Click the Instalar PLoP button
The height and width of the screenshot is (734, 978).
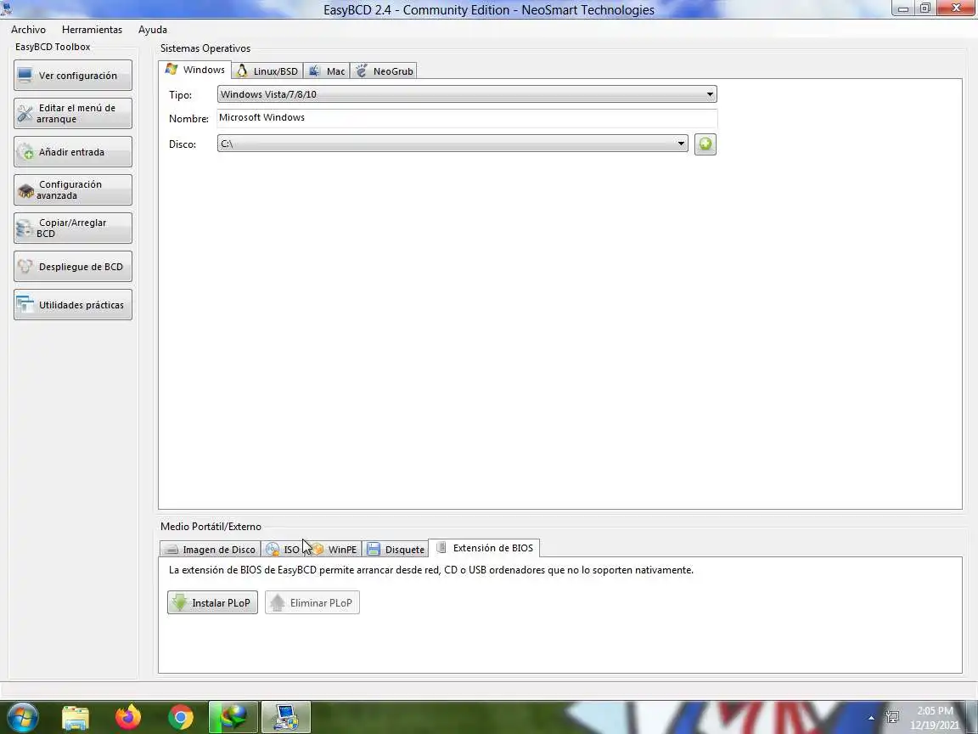pyautogui.click(x=212, y=603)
